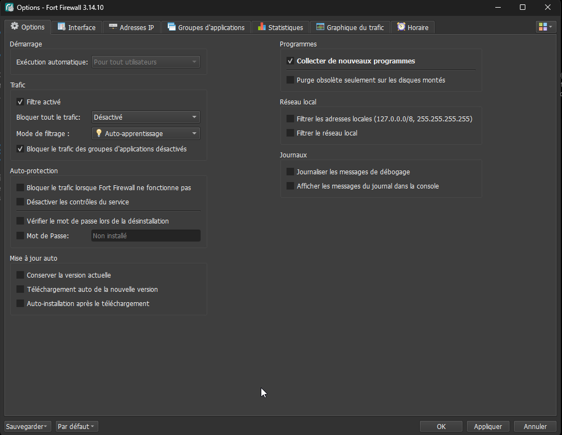This screenshot has width=562, height=435.
Task: Click the Adresses IP tab icon
Action: 113,27
